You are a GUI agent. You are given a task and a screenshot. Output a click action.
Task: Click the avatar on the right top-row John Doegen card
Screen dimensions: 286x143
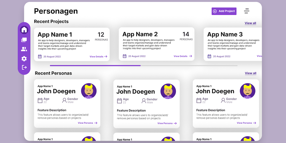pyautogui.click(x=247, y=91)
